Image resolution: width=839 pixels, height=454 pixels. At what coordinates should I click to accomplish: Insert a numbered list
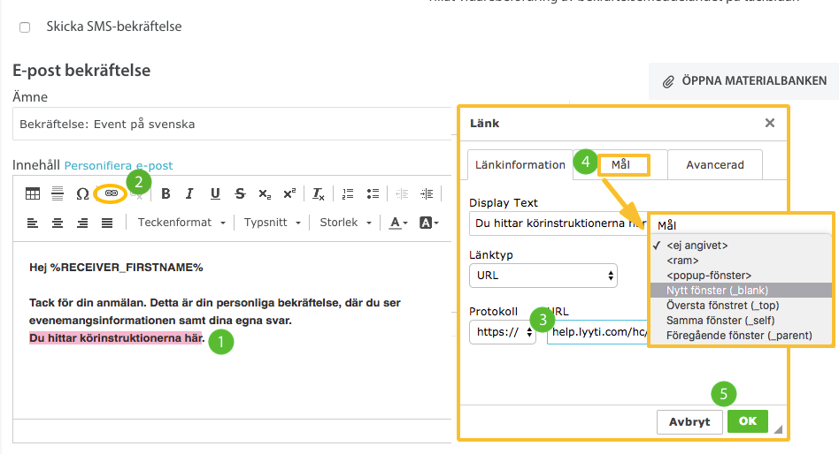[x=348, y=193]
